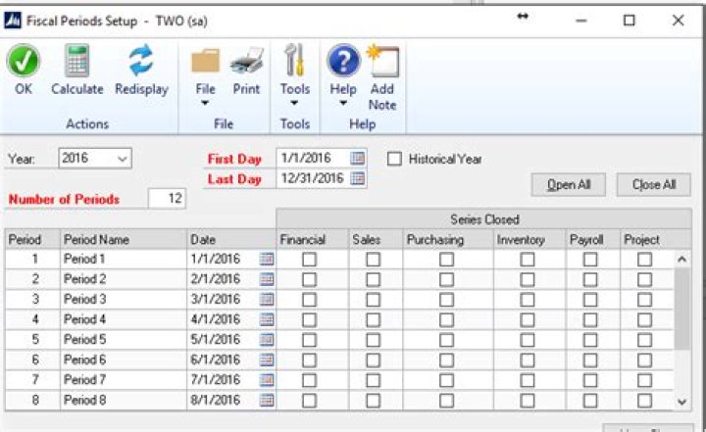Click the green OK checkmark icon

click(24, 63)
